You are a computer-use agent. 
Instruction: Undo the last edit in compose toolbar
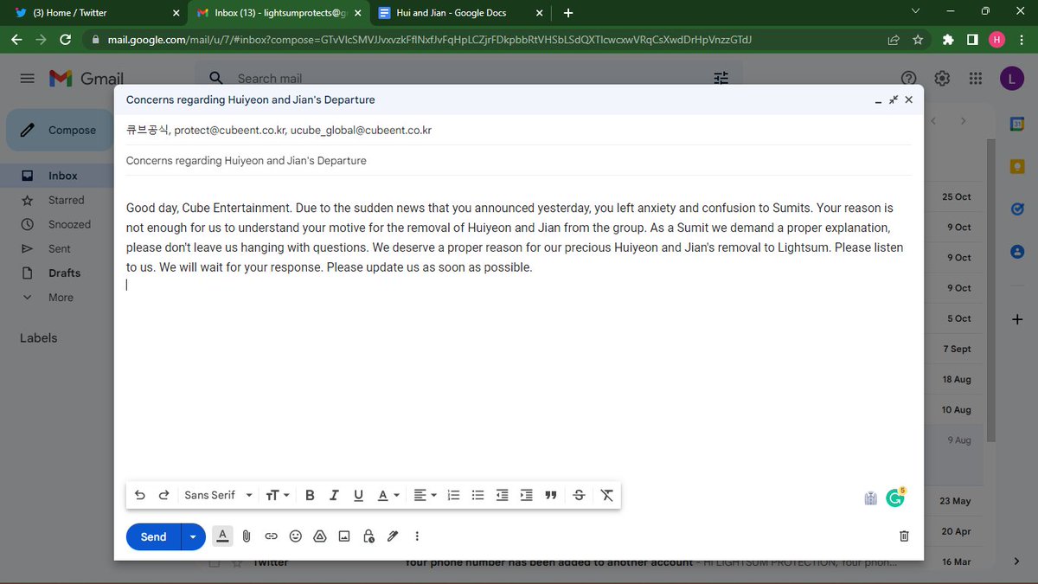(x=140, y=496)
